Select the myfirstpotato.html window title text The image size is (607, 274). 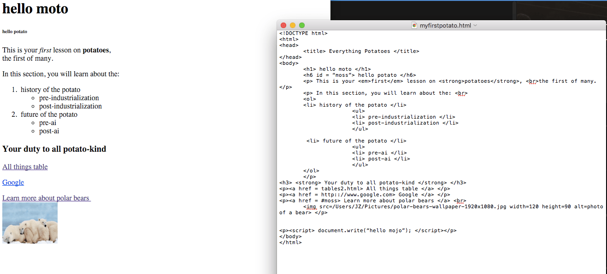(445, 25)
